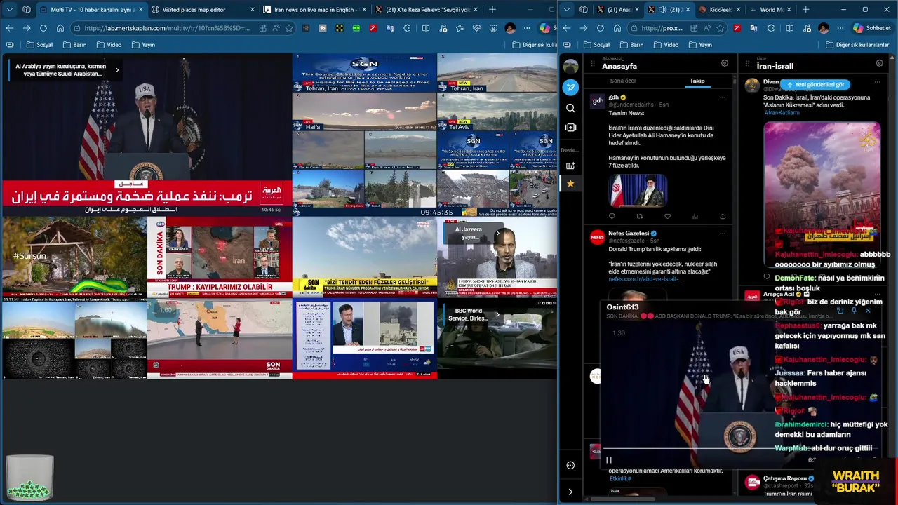Open more options on gdh post

pos(723,97)
